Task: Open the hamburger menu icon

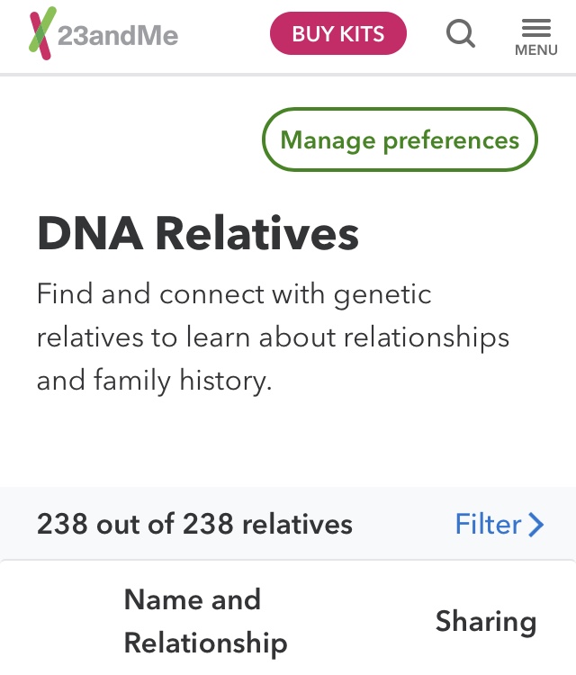Action: [x=536, y=27]
